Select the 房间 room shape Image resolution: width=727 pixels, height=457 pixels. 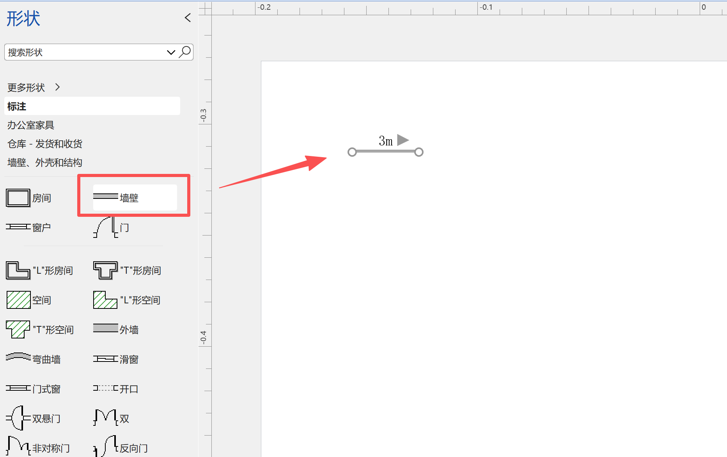(x=29, y=198)
